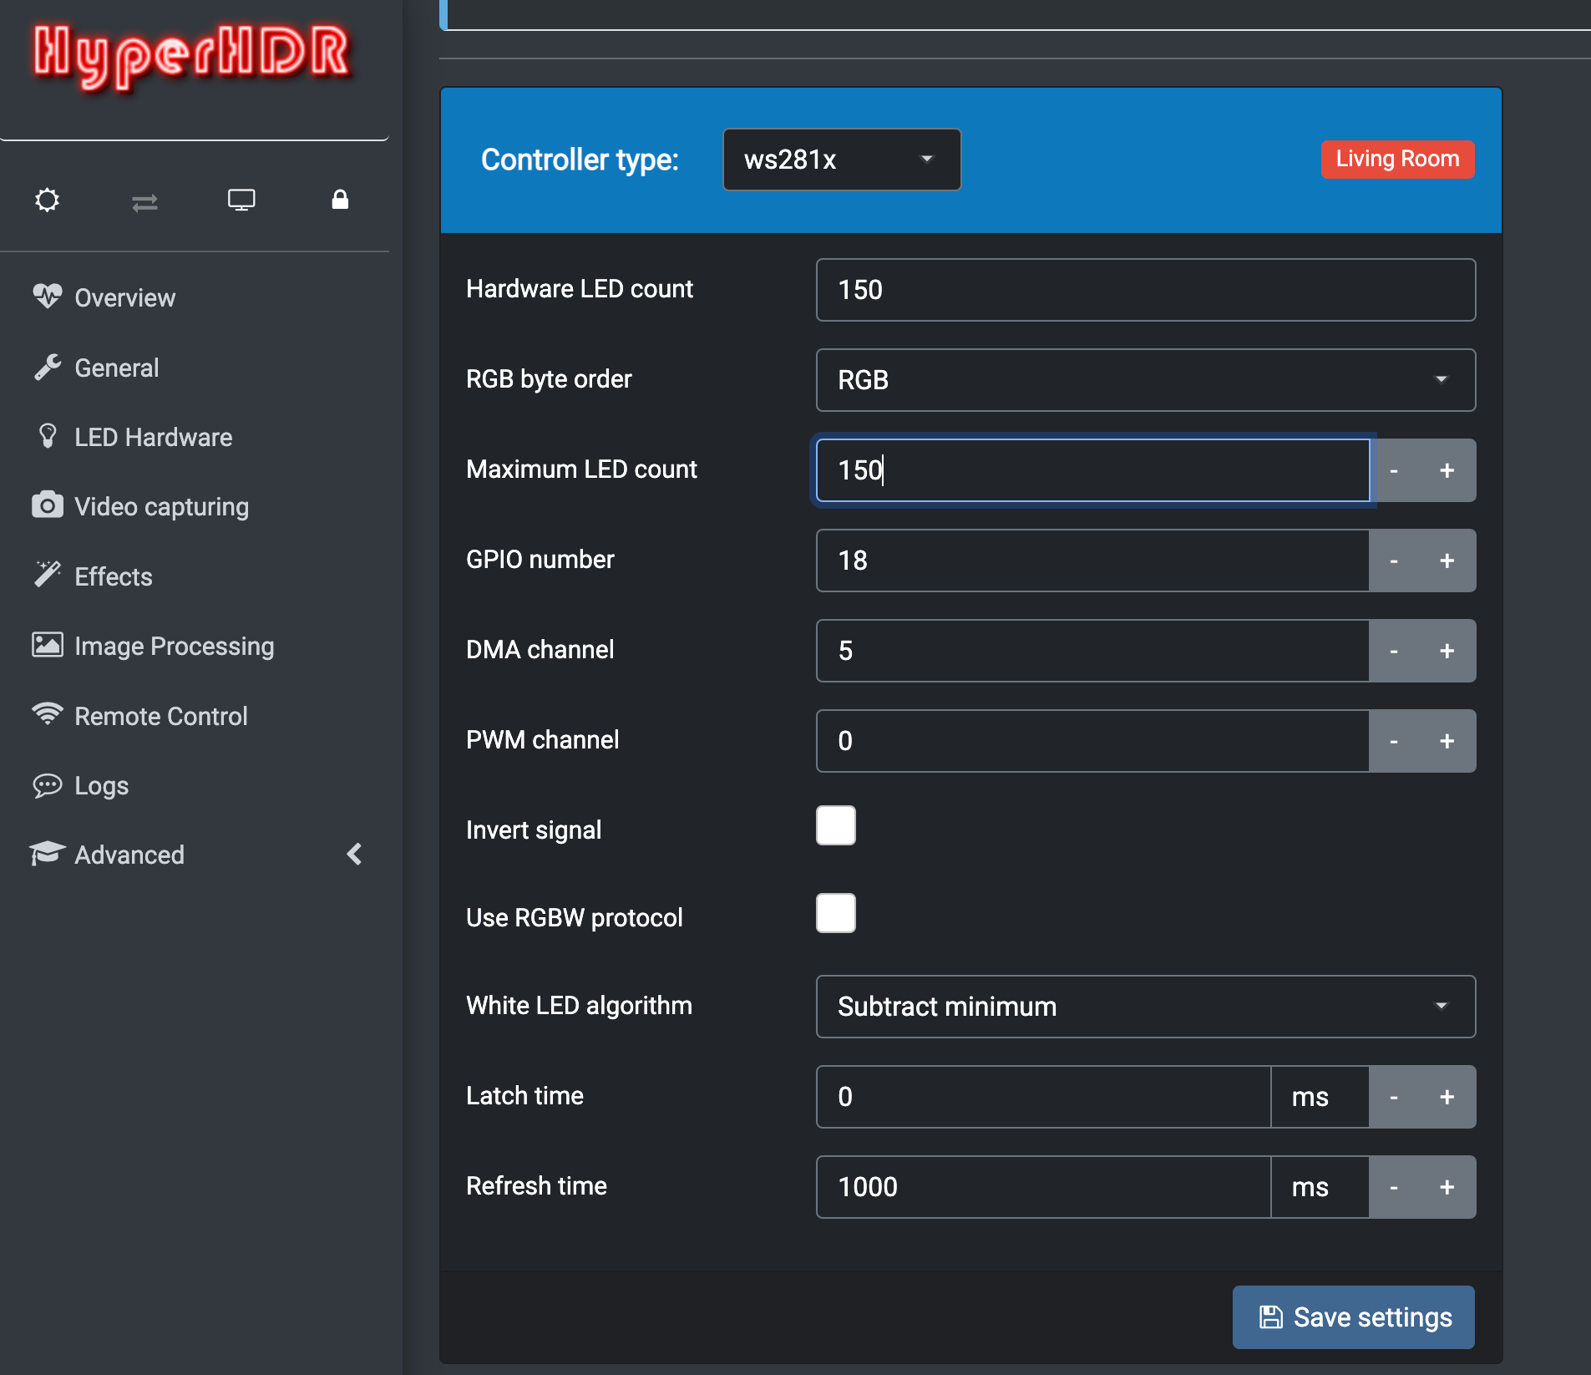Click the Hardware LED count field
The image size is (1591, 1375).
point(1145,290)
